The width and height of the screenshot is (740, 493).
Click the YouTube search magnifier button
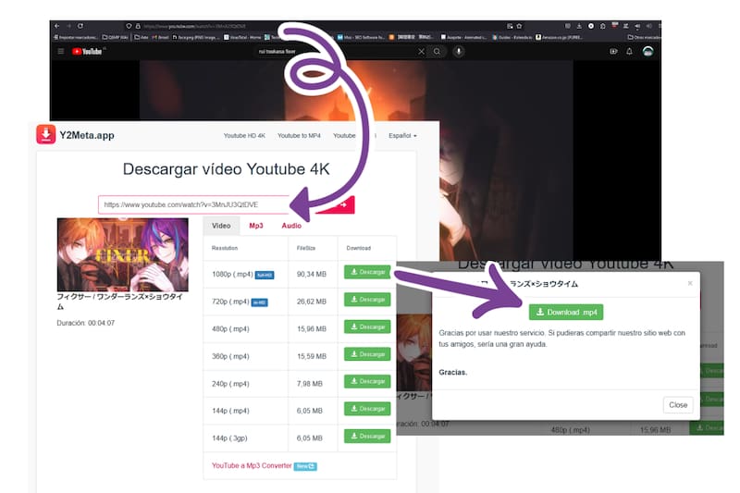(437, 52)
